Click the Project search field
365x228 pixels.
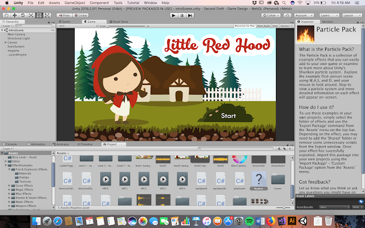pyautogui.click(x=236, y=149)
